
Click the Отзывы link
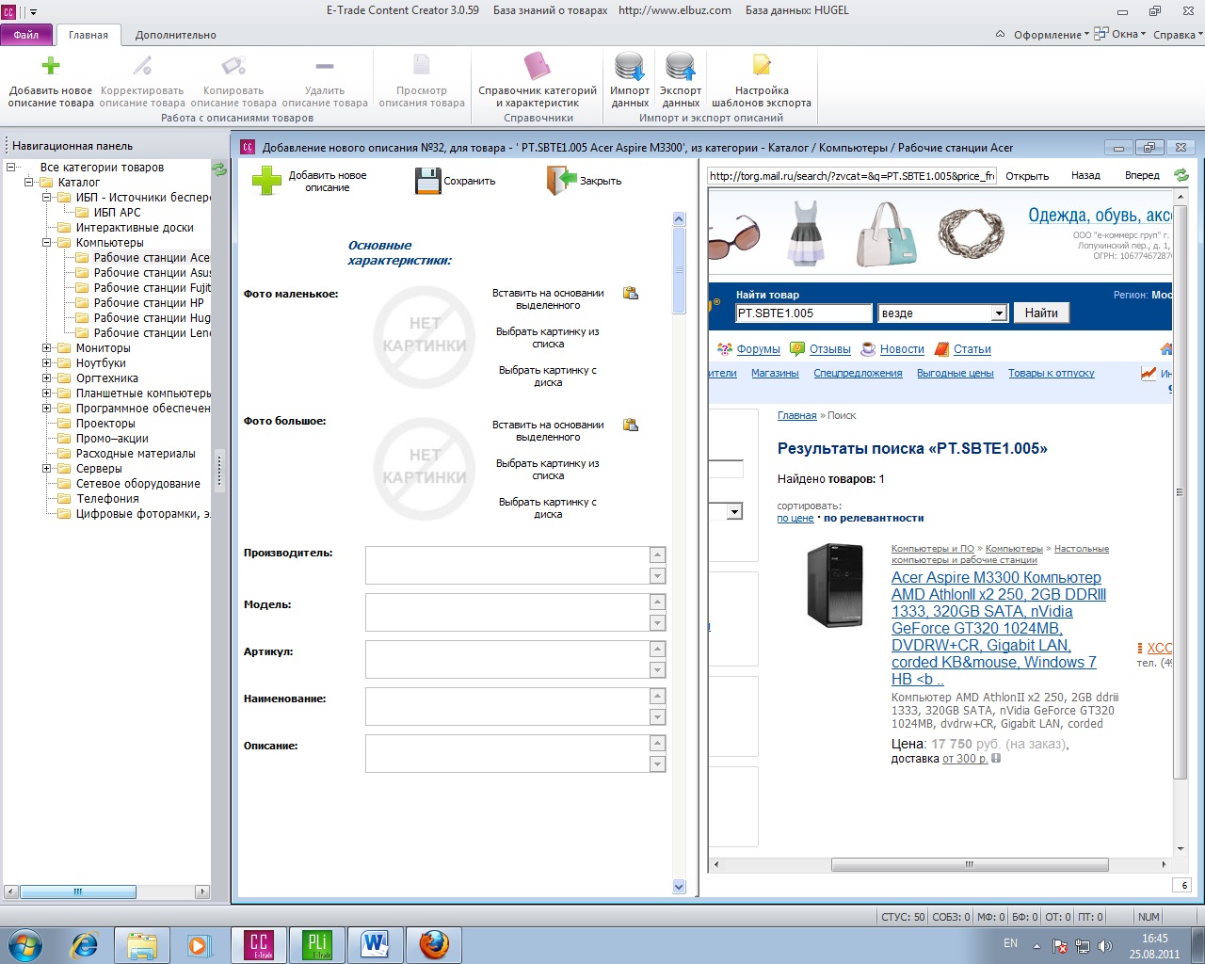click(829, 349)
